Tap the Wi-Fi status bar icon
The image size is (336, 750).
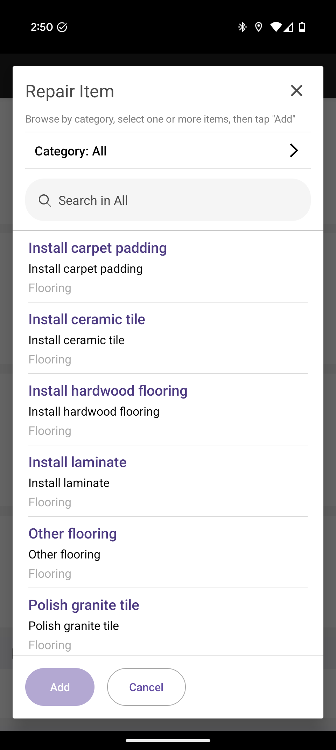[276, 27]
